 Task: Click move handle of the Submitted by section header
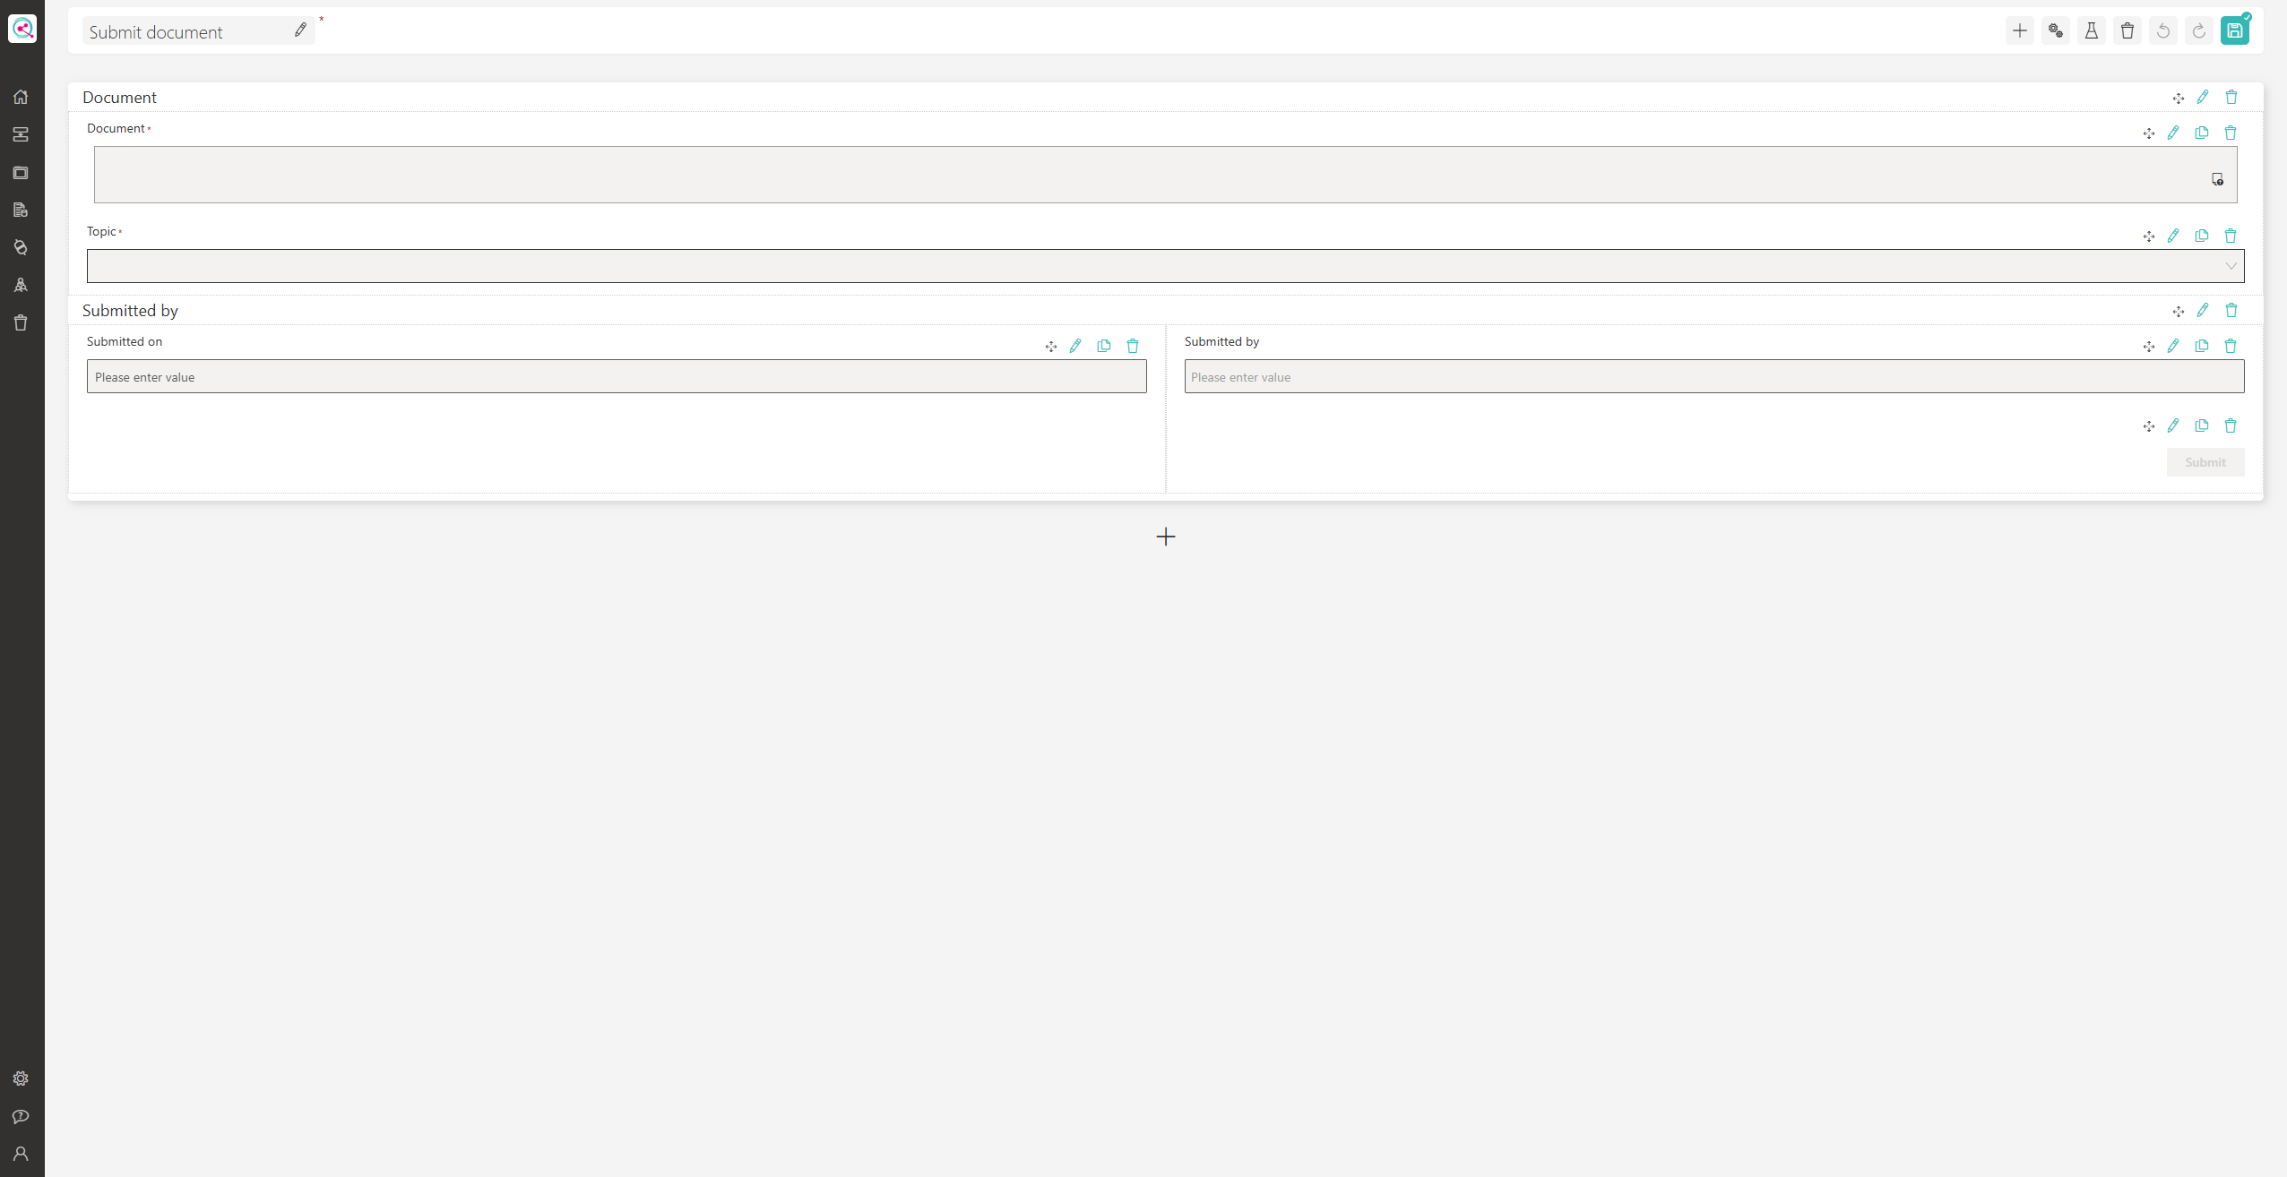[2178, 311]
